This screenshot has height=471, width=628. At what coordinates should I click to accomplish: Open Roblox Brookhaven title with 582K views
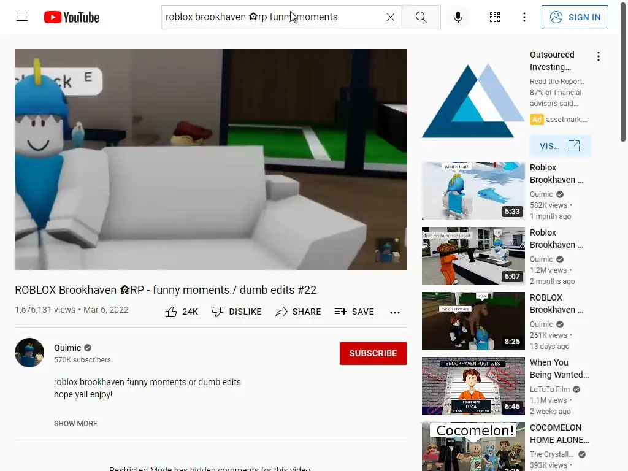(x=556, y=174)
